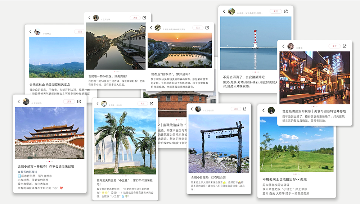The image size is (360, 204).
Task: Open author avatar on 巢湖 lighthouse post
Action: click(231, 11)
